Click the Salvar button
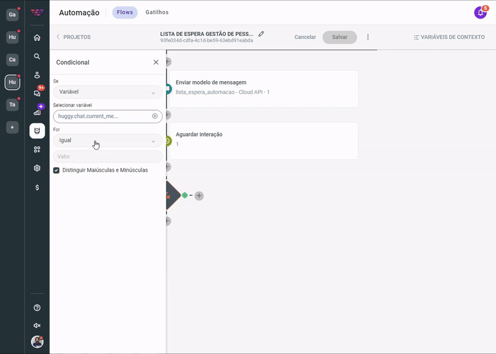The image size is (496, 354). 340,37
